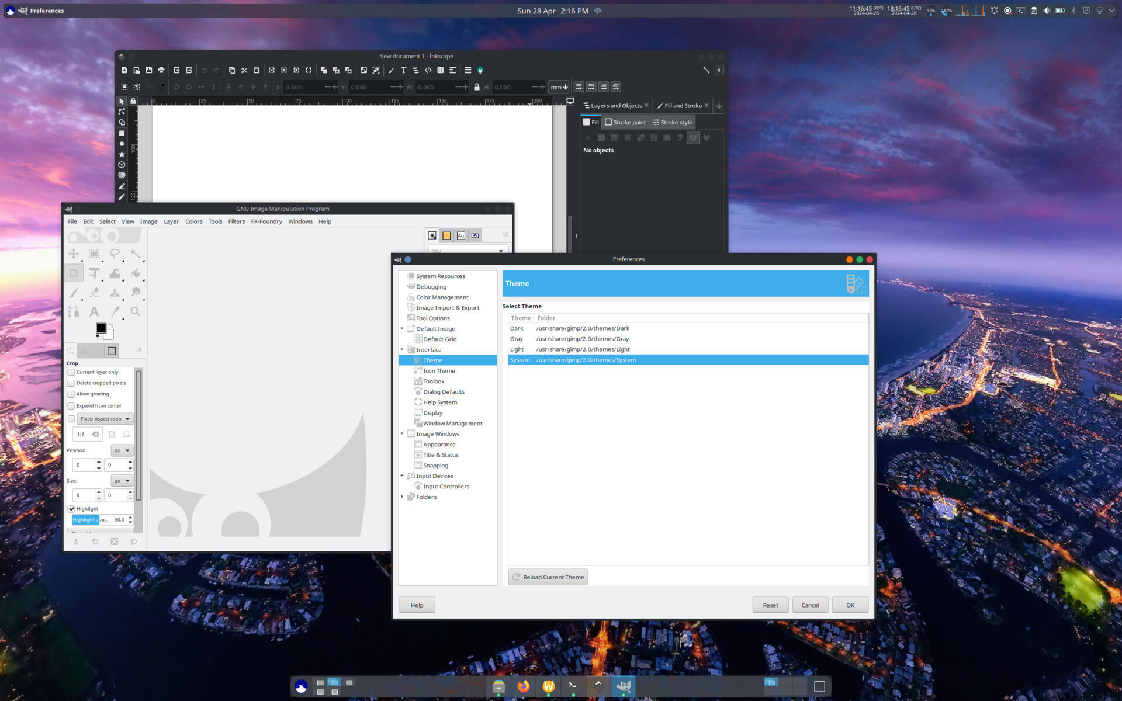The width and height of the screenshot is (1122, 701).
Task: Select the 3D Box tool in Inkscape
Action: (x=122, y=165)
